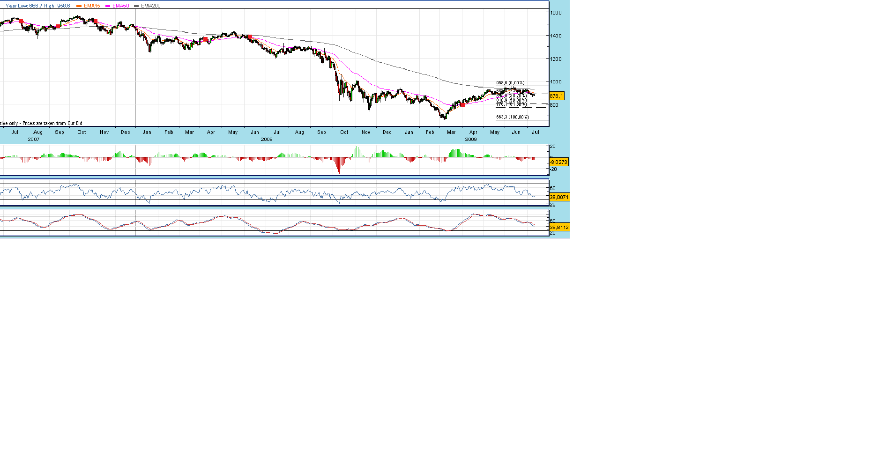Click the red signal marker near June 2008

point(250,37)
